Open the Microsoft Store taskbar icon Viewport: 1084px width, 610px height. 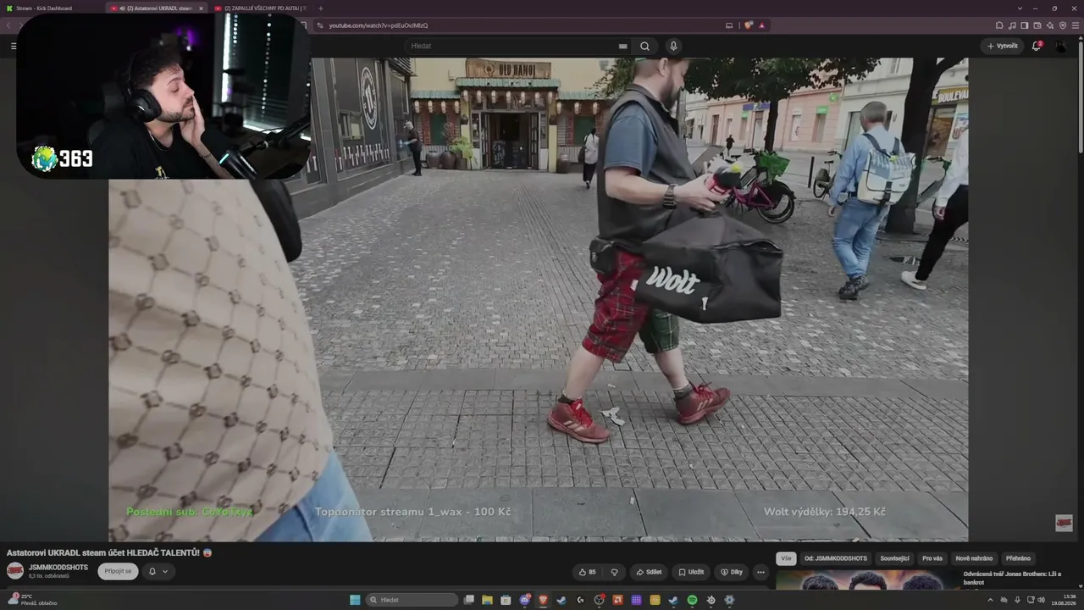pos(506,600)
